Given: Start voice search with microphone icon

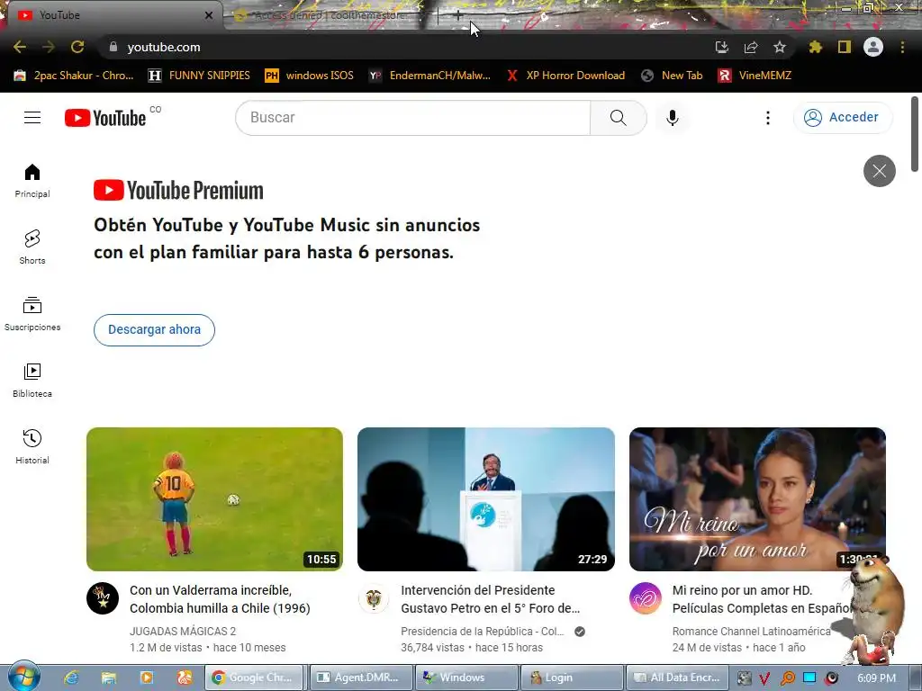Looking at the screenshot, I should click(672, 118).
